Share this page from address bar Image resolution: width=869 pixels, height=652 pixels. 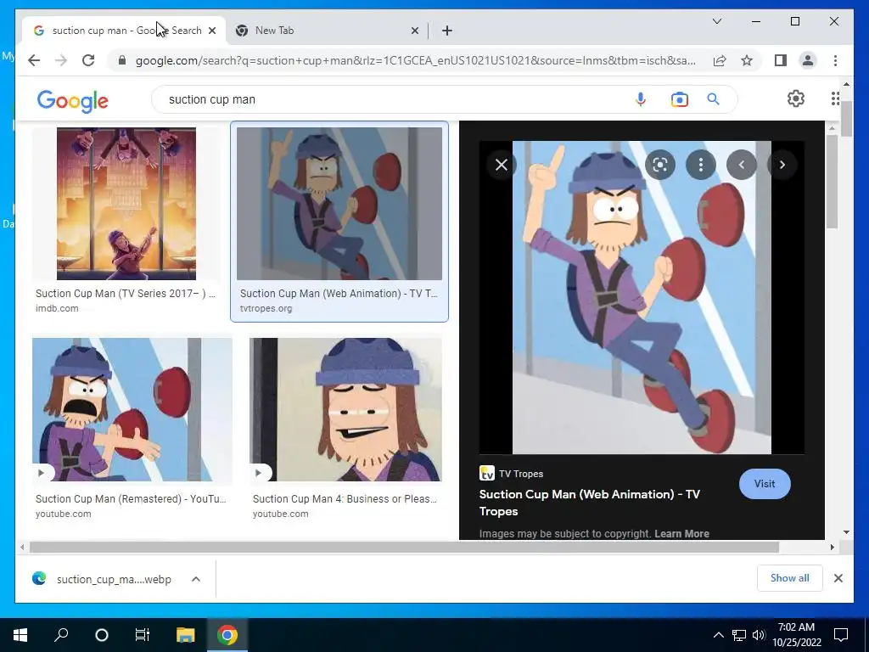[720, 60]
